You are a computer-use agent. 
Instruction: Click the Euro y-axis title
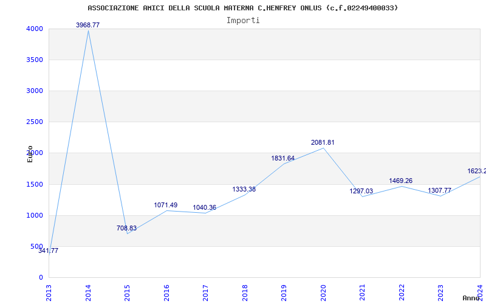pyautogui.click(x=30, y=154)
